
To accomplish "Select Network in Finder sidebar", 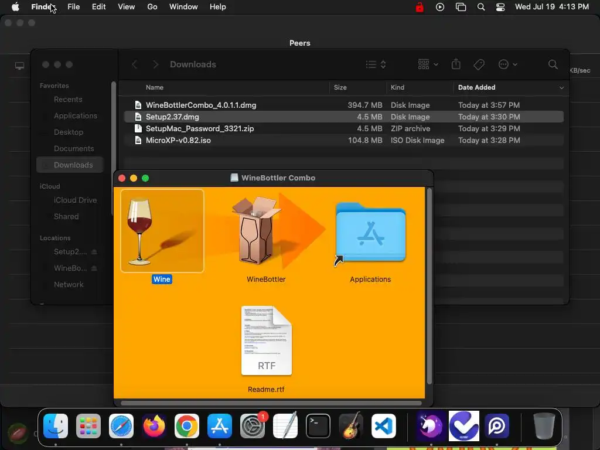I will coord(69,285).
